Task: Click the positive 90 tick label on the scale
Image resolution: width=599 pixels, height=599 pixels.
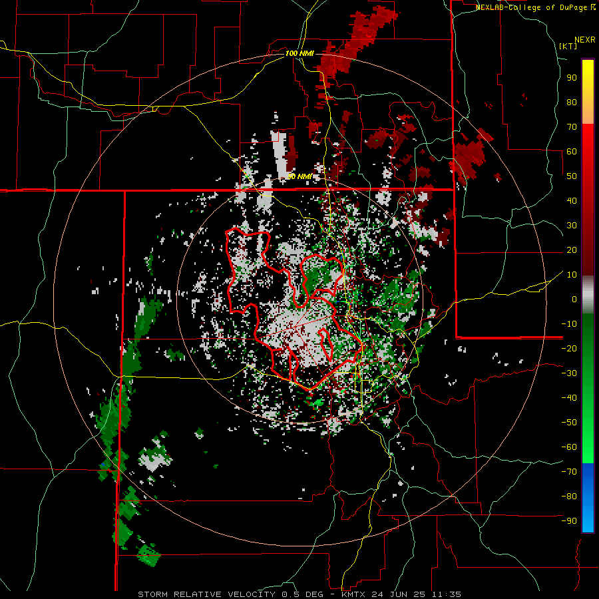Action: (572, 78)
